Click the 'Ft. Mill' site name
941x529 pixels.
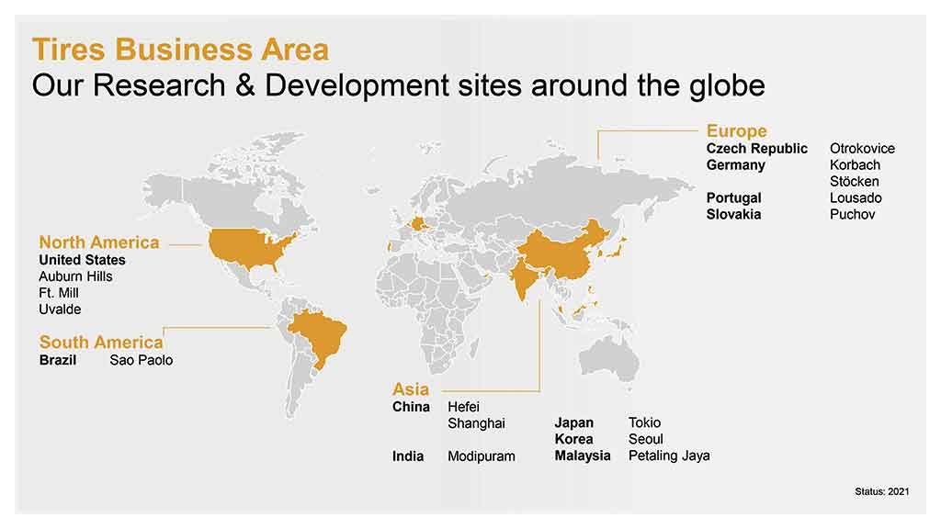click(x=59, y=293)
